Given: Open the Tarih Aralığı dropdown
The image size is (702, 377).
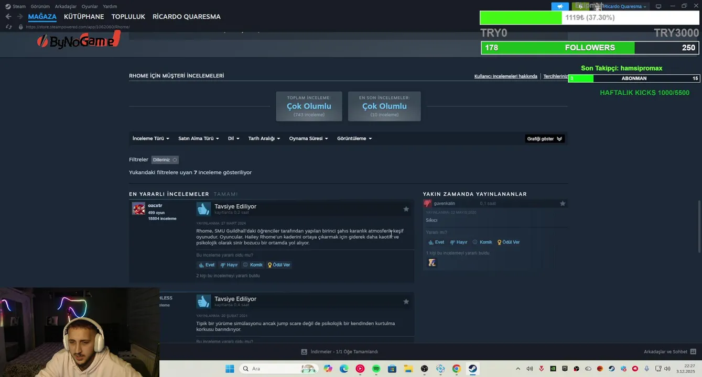Looking at the screenshot, I should pyautogui.click(x=264, y=139).
